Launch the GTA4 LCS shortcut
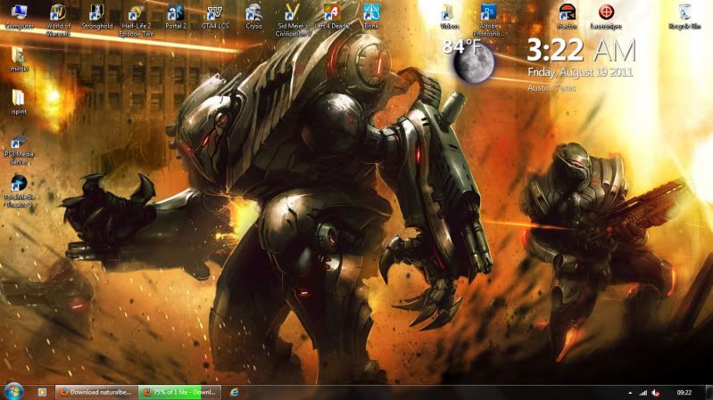Screen dimensions: 713x400 215,17
